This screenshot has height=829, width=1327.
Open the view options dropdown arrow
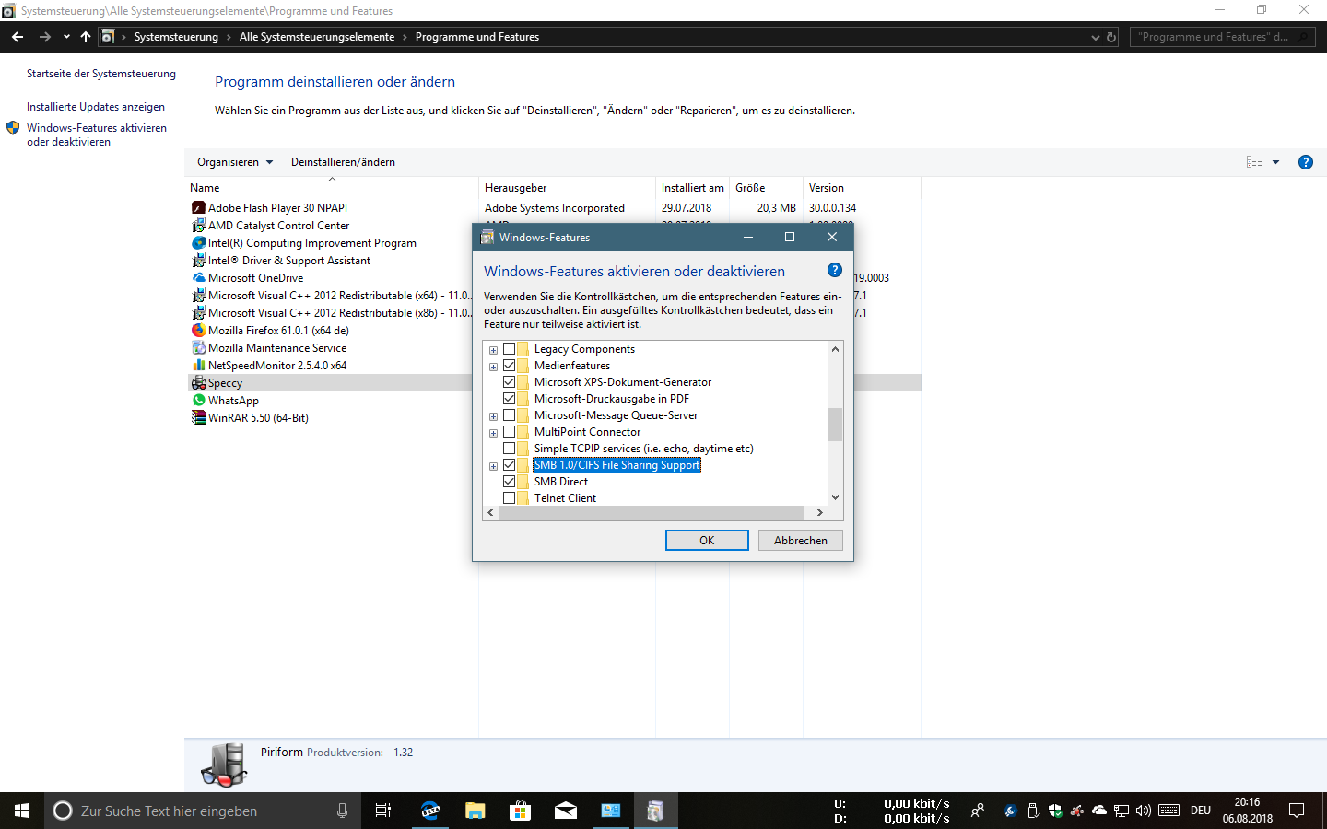click(1275, 162)
